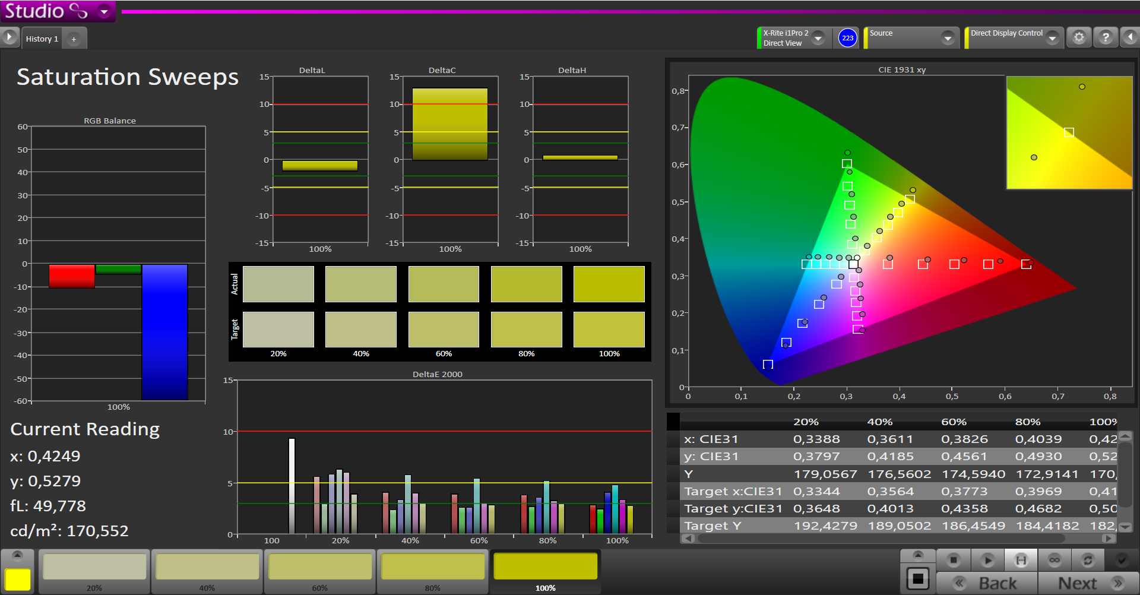Open the X-Rite i1Pro 2 meter dropdown
This screenshot has width=1140, height=595.
coord(818,38)
